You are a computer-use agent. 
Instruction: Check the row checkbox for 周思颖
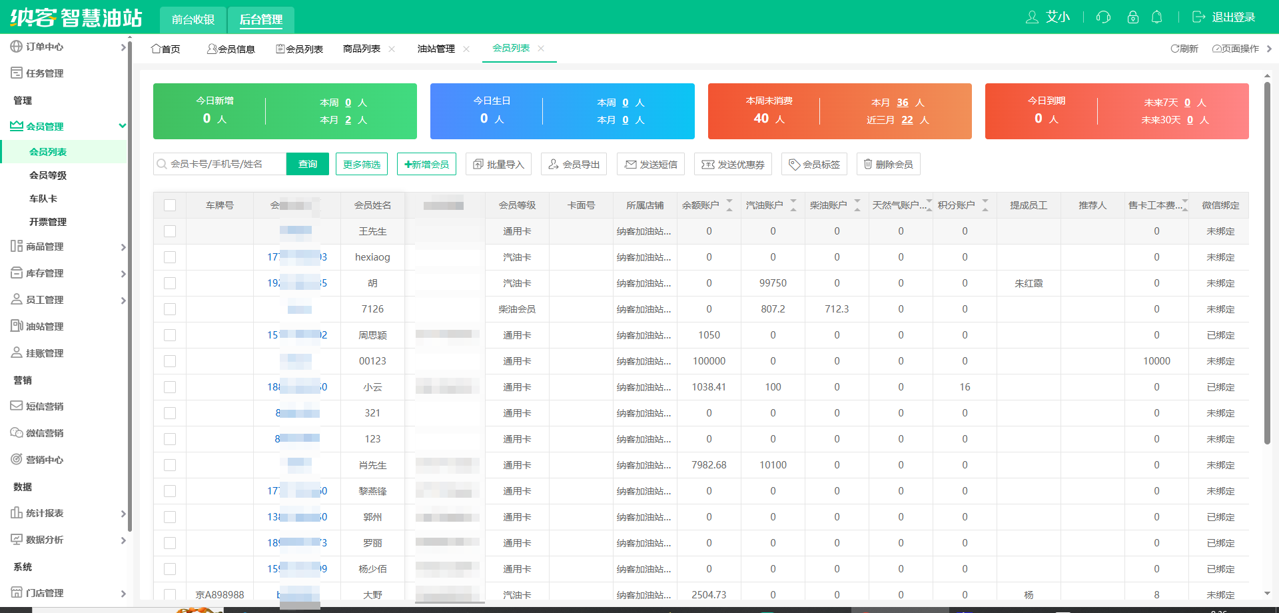(x=170, y=335)
